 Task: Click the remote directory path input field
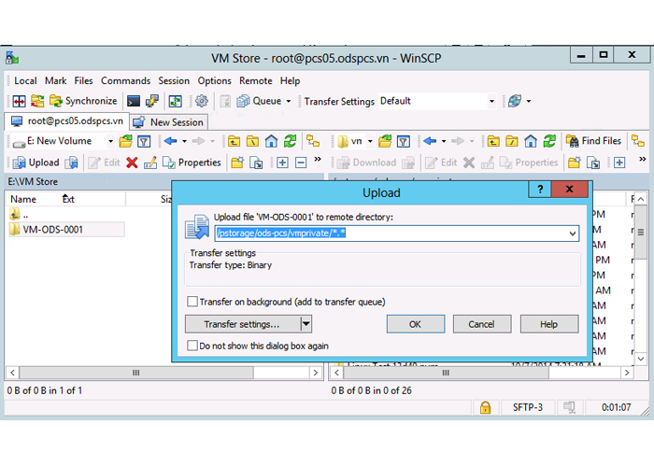pos(391,233)
